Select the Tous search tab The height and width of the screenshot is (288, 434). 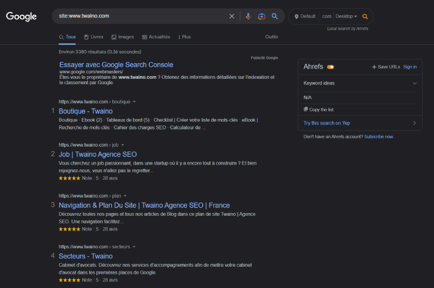[67, 37]
